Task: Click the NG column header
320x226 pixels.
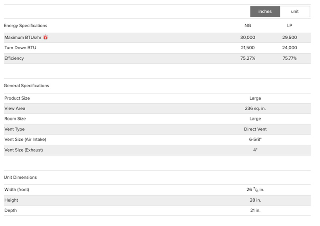Action: pyautogui.click(x=248, y=26)
